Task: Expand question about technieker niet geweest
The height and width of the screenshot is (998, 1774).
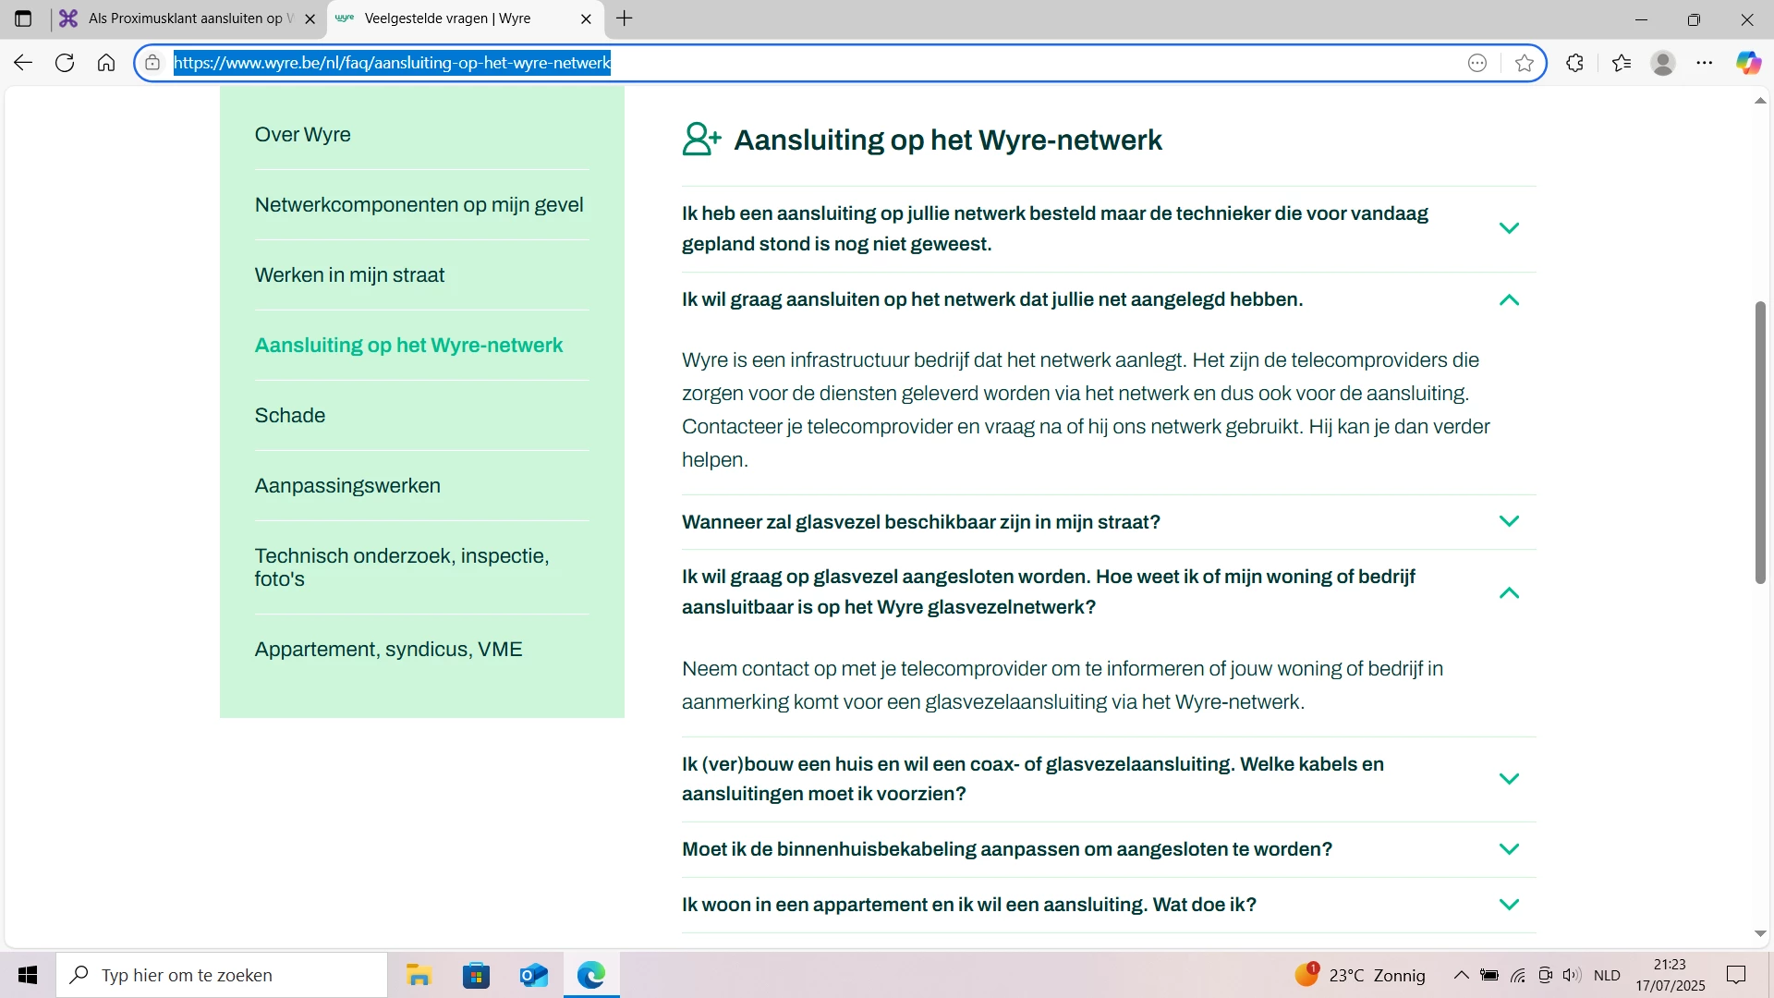Action: (1509, 228)
